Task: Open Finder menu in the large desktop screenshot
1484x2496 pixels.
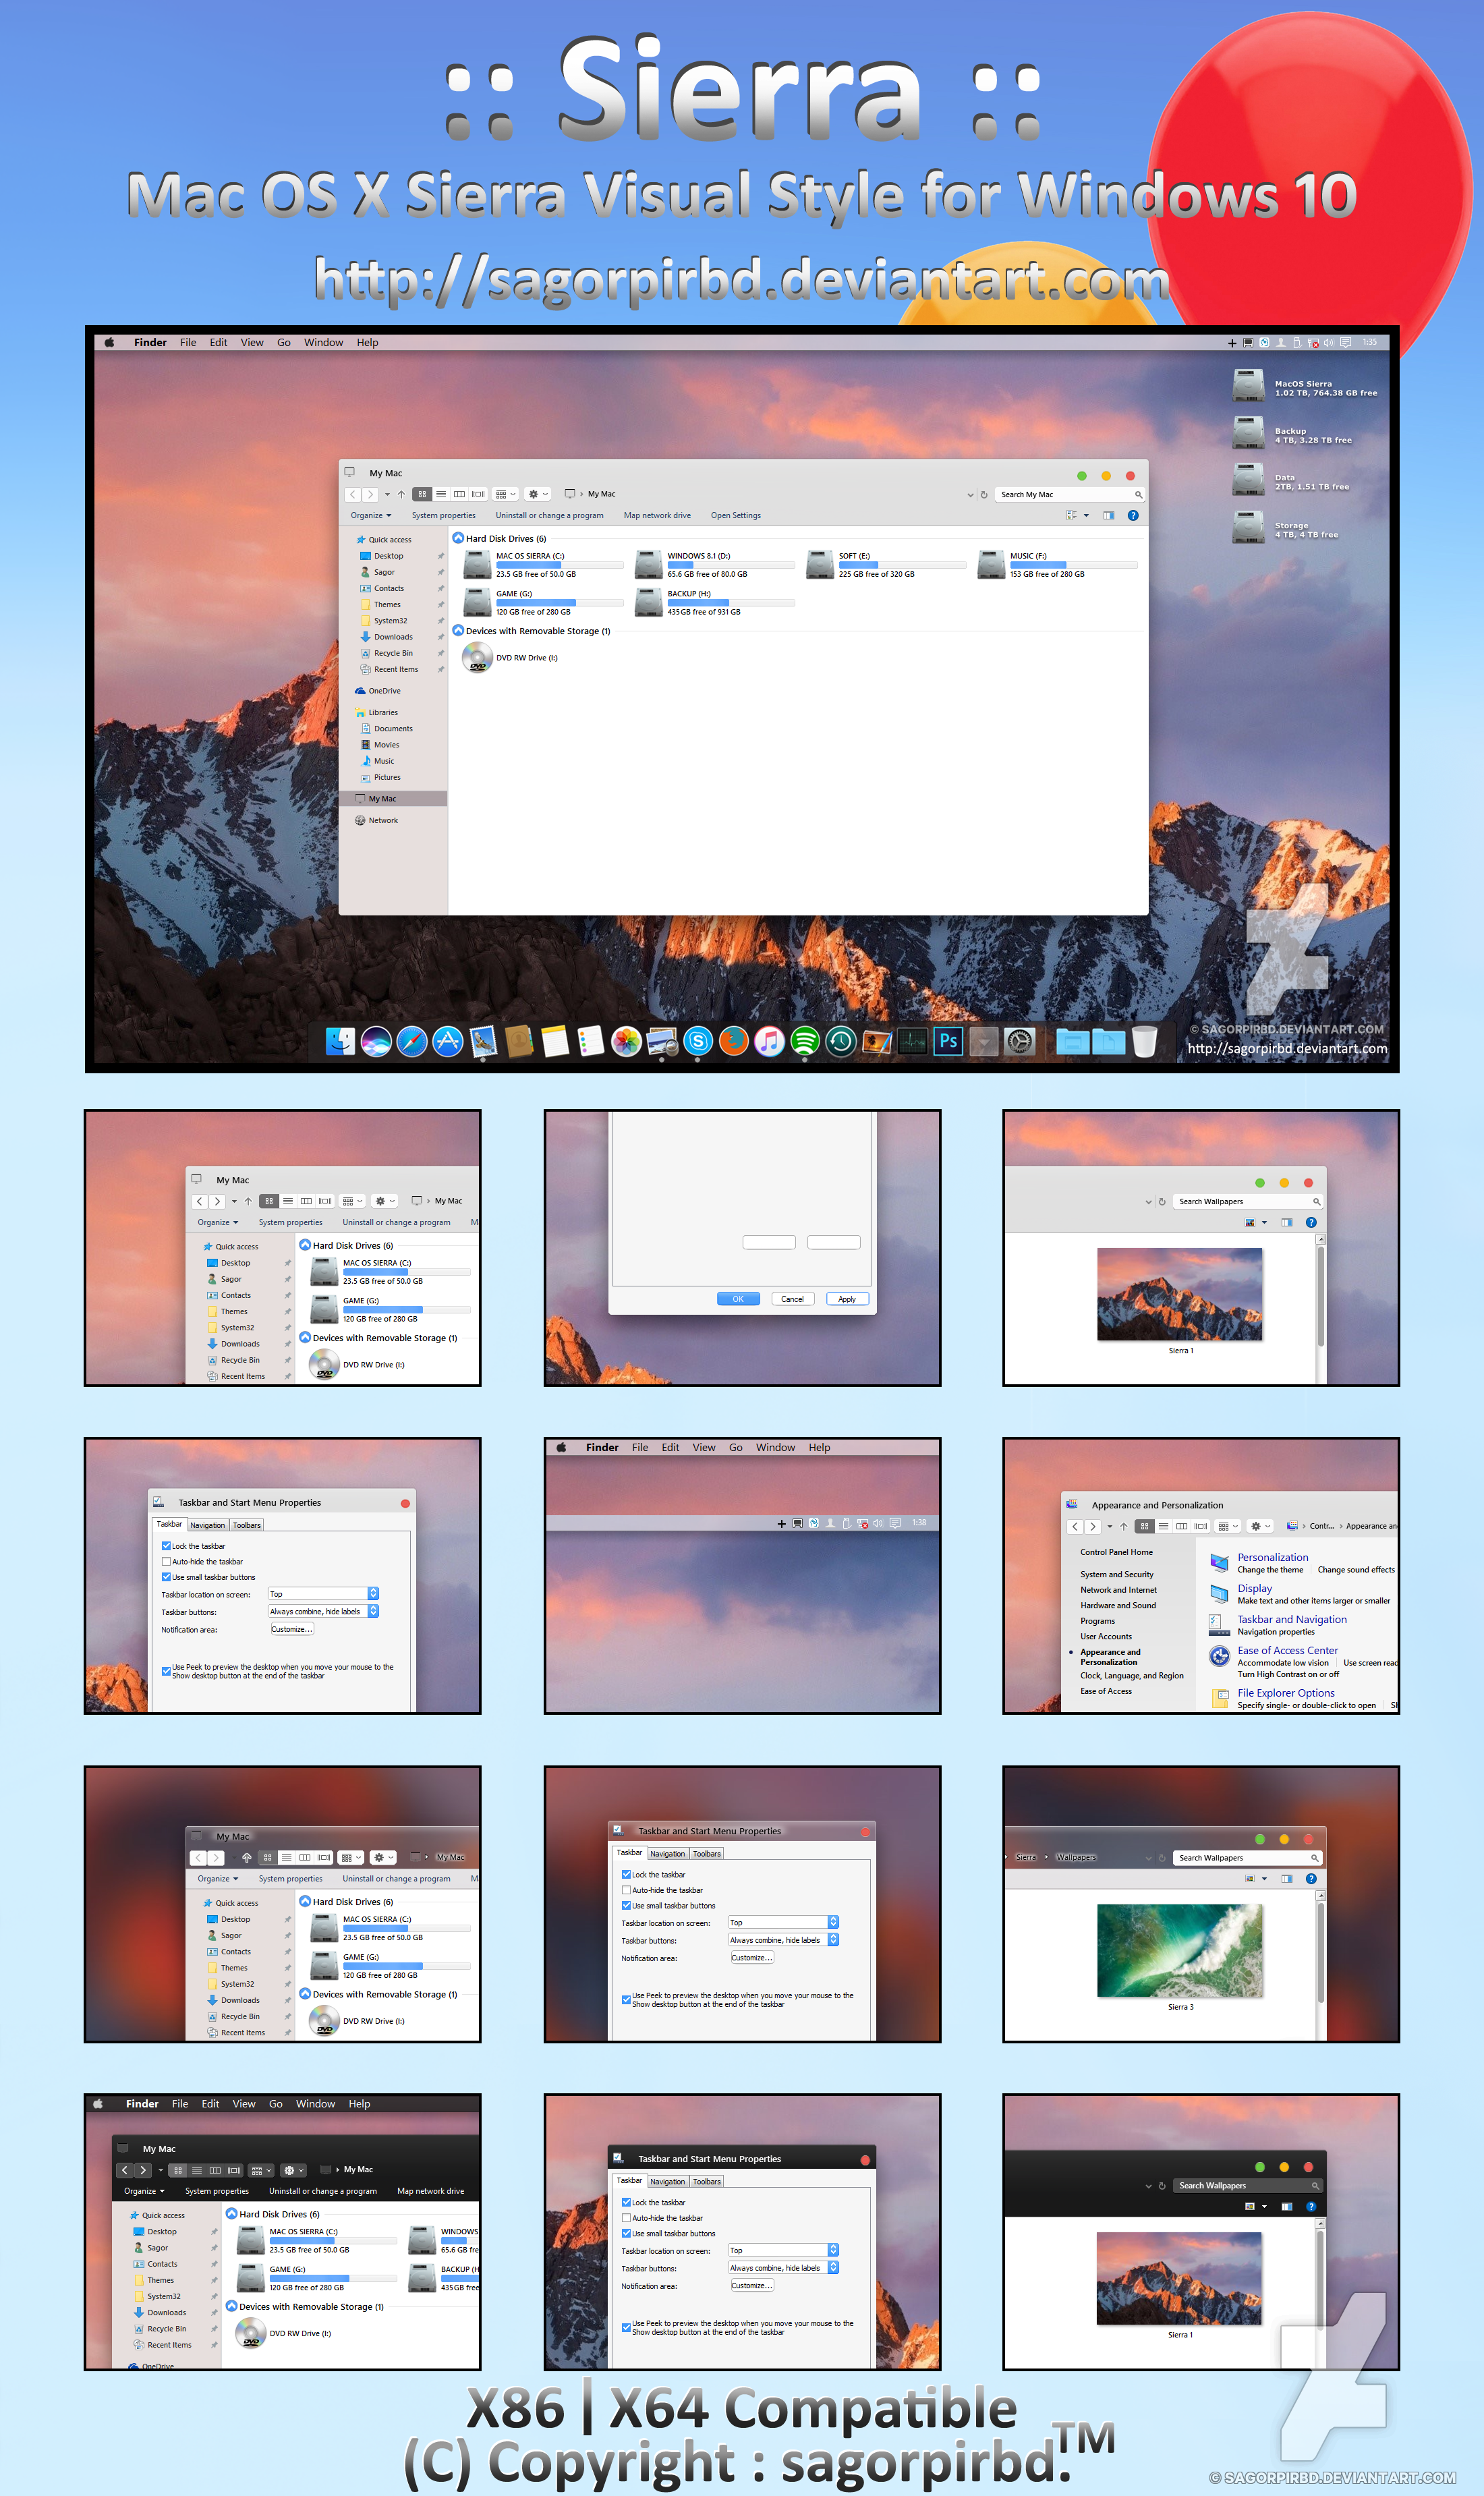Action: pyautogui.click(x=150, y=342)
